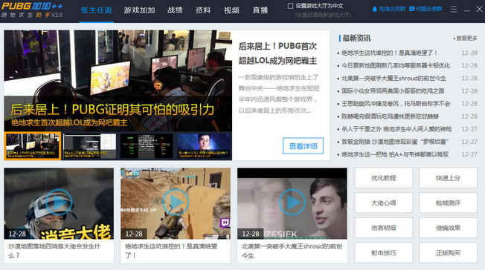
Task: Open news 北美第一突破手大魔王shroud的前世今生
Action: point(394,79)
